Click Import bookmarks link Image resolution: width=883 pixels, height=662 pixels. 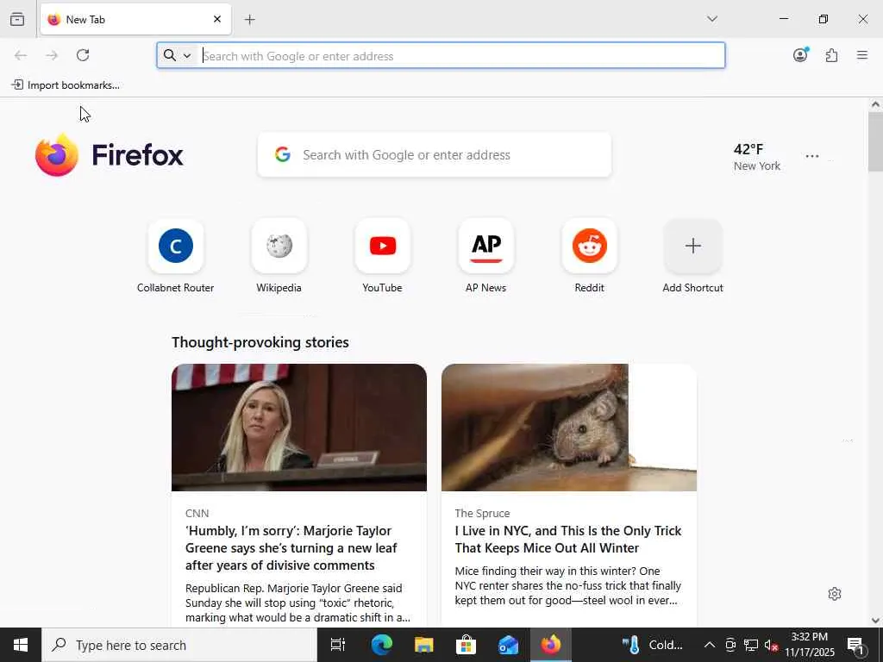66,85
